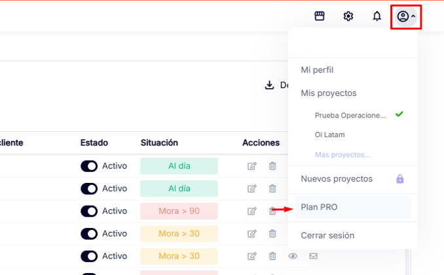Click the Estado column header

point(94,142)
